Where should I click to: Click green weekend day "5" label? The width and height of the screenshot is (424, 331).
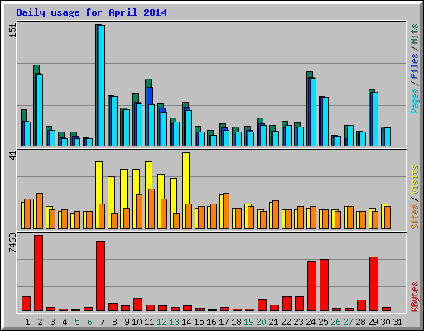coord(77,322)
